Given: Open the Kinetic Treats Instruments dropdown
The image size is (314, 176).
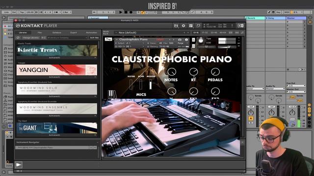Looking at the screenshot, I should click(x=57, y=58).
